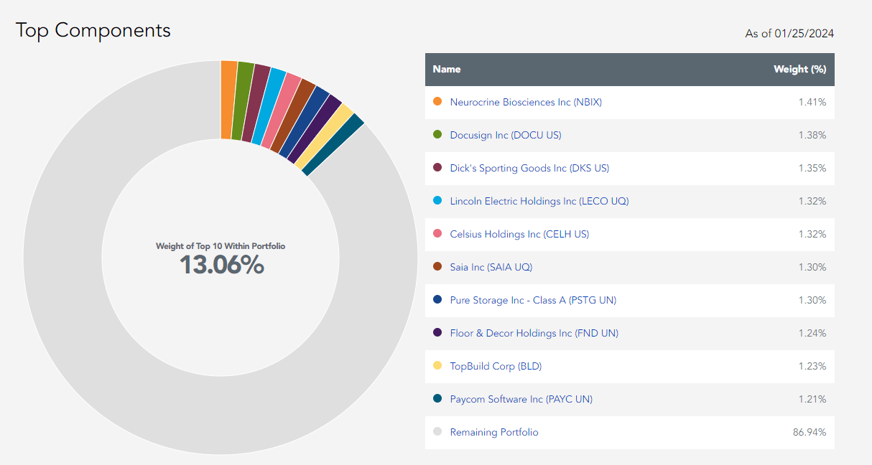Select the pink dot beside Celsius Holdings
The image size is (872, 465).
pyautogui.click(x=437, y=234)
